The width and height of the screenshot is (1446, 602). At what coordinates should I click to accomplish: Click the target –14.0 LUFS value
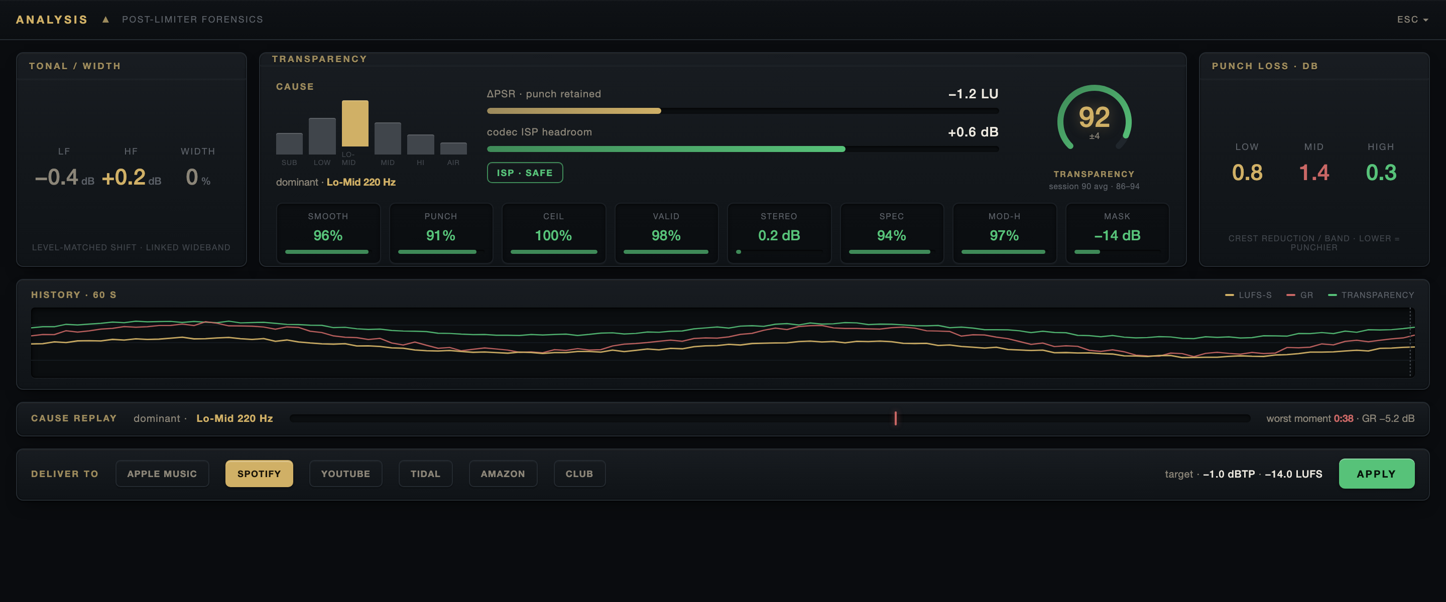[x=1293, y=474]
